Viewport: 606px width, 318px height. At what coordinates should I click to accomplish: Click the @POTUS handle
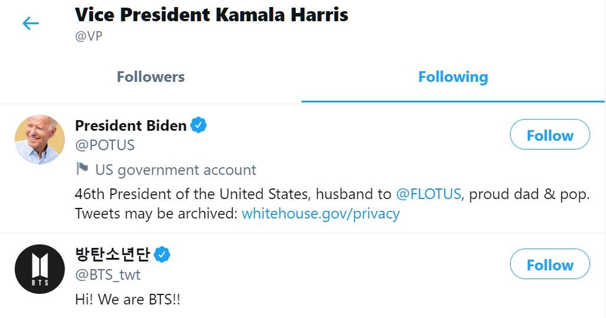(105, 145)
